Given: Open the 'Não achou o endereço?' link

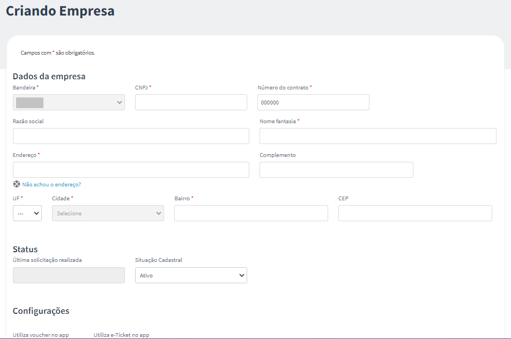Looking at the screenshot, I should 51,185.
